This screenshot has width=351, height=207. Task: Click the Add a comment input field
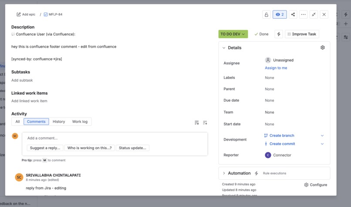(x=115, y=138)
